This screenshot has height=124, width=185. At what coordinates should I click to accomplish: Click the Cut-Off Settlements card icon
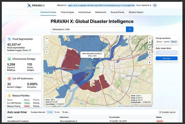click(9, 79)
